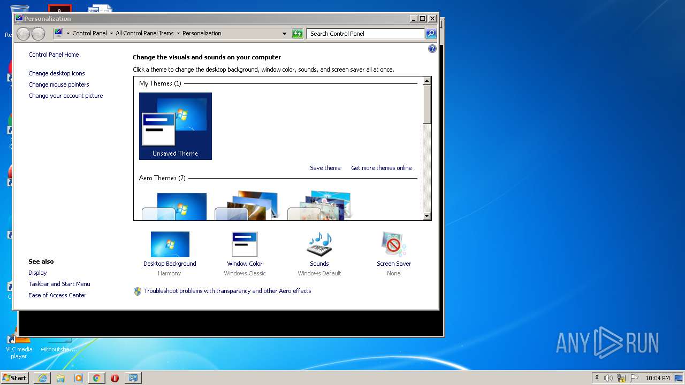Click the Show Desktop button
The width and height of the screenshot is (685, 385).
click(x=679, y=378)
